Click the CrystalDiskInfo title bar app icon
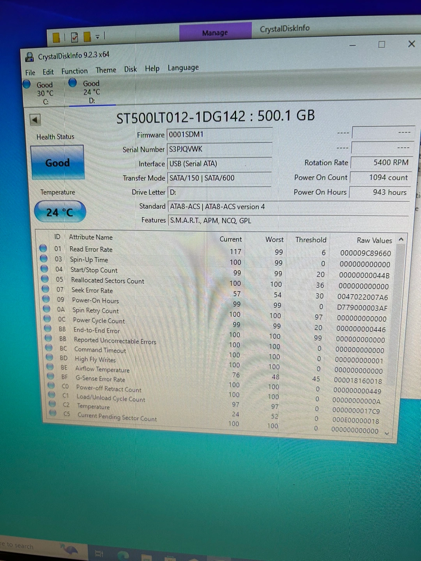This screenshot has height=561, width=421. coord(29,57)
